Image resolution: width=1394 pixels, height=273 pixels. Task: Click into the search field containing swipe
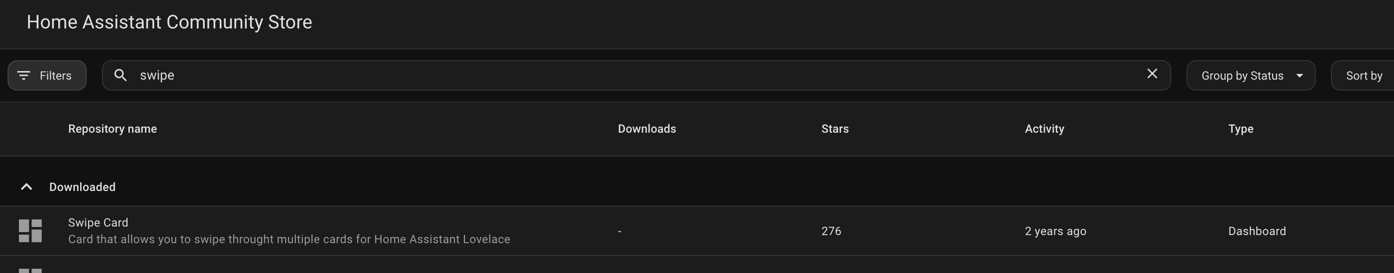coord(636,75)
